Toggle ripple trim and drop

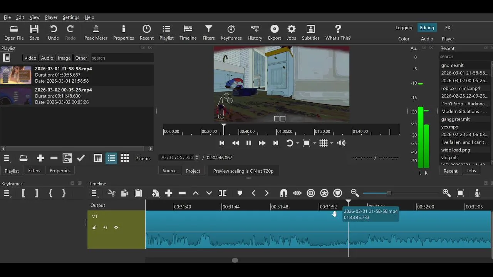[x=311, y=193]
